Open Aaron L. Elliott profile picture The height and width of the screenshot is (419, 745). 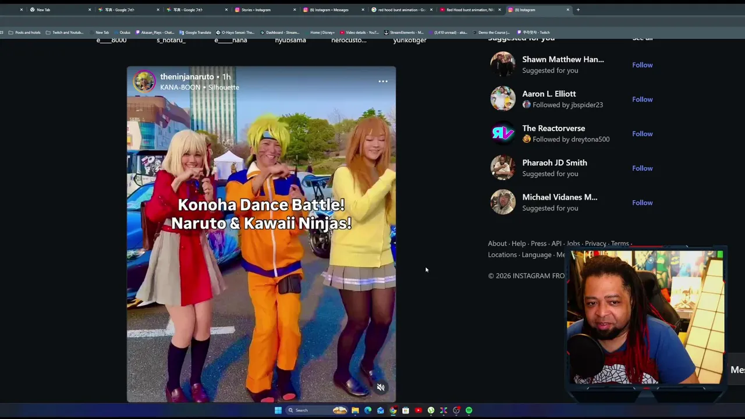502,98
